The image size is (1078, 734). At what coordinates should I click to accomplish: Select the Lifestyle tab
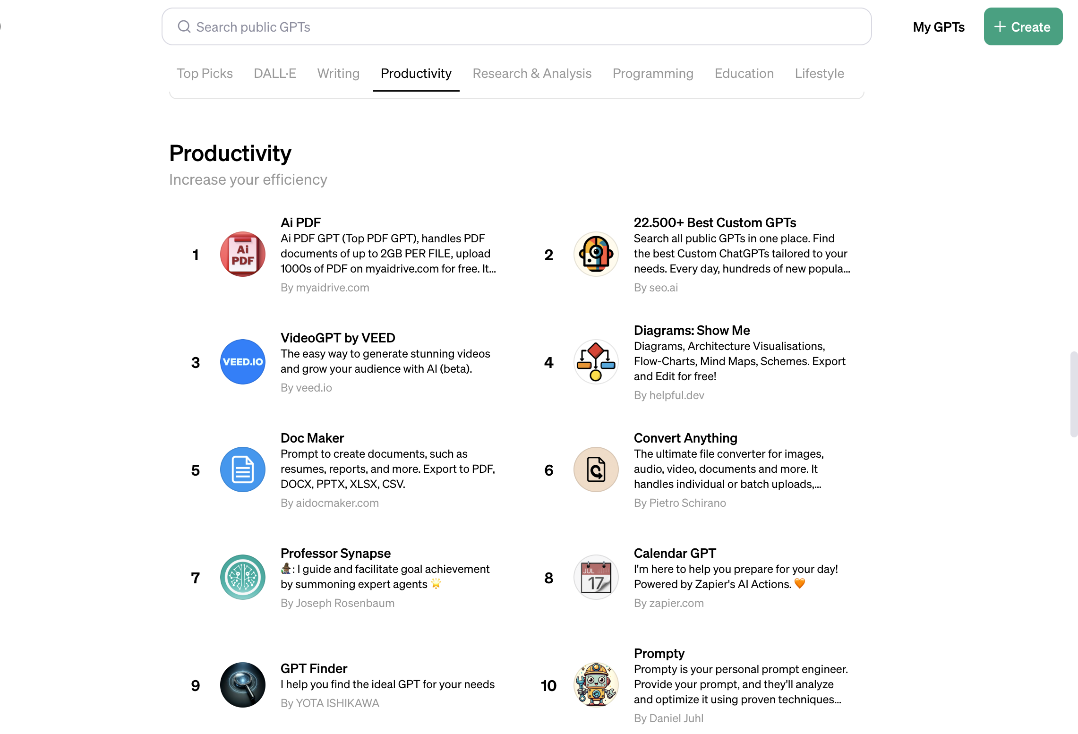click(x=819, y=73)
